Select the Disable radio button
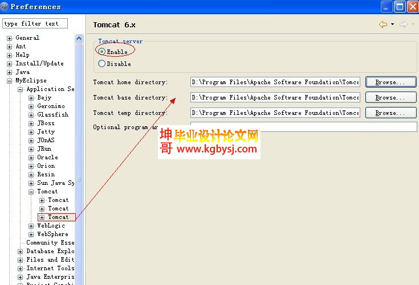Screen dimensions: 419x285 coord(101,64)
